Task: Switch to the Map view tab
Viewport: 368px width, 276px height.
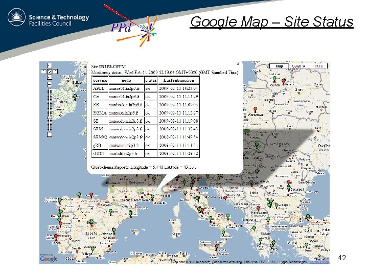Action: [279, 66]
